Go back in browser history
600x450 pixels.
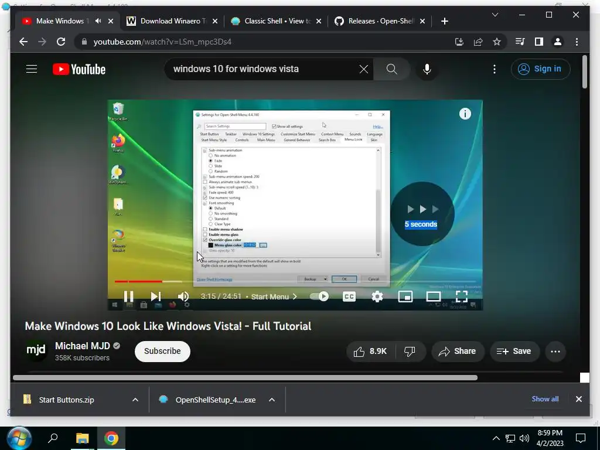click(23, 42)
